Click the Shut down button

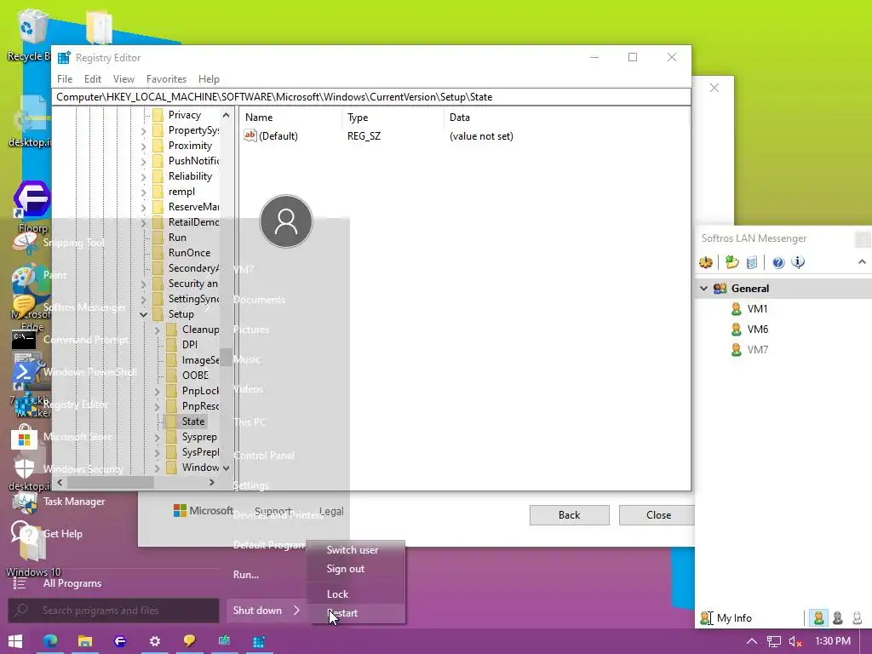pos(257,611)
